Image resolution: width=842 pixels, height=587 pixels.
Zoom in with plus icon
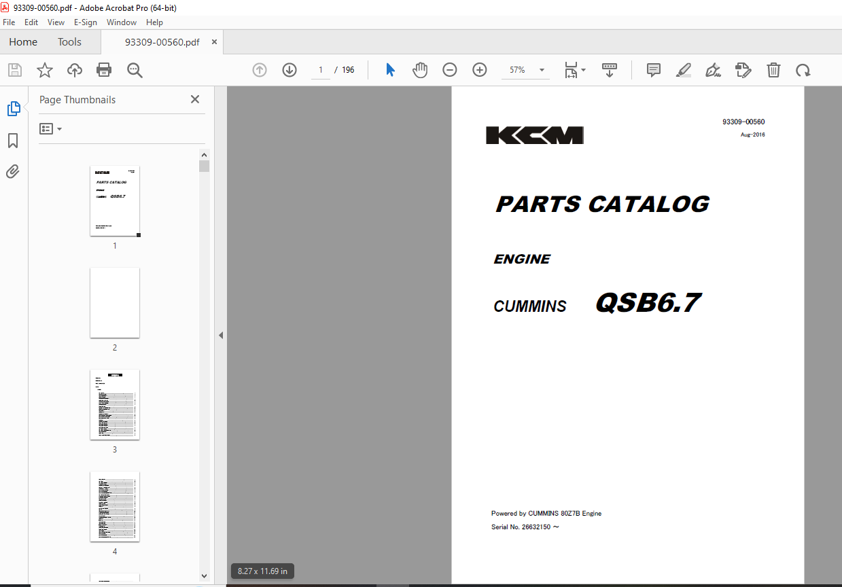[480, 69]
